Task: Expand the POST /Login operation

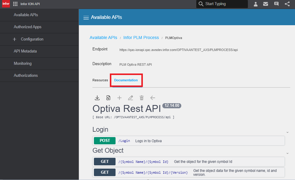Action: (x=188, y=141)
